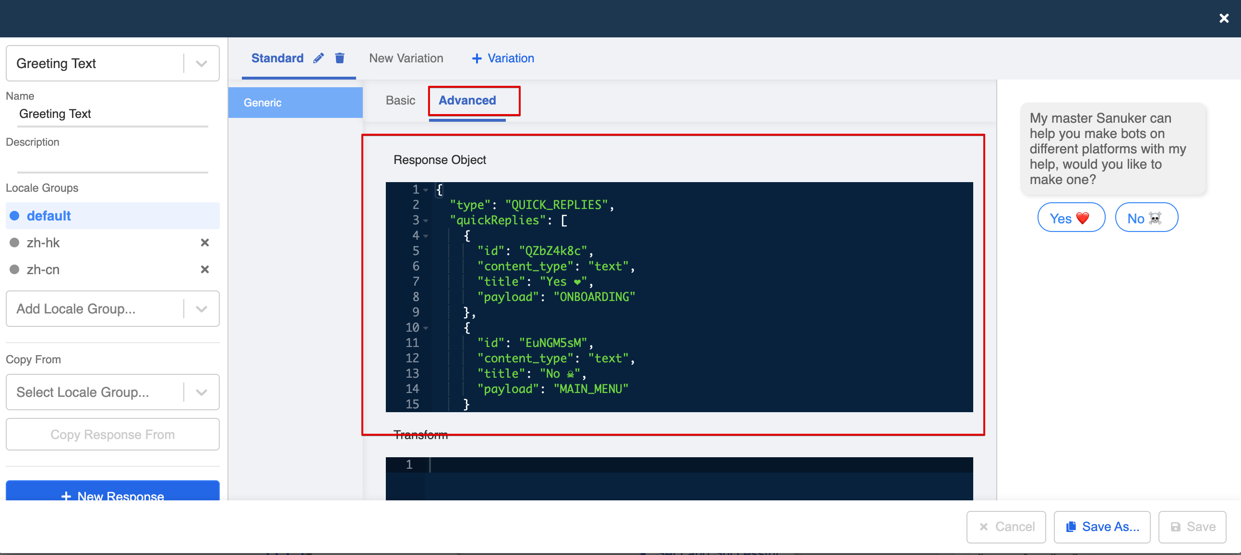This screenshot has height=555, width=1241.
Task: Click the "ONBOARDING" payload value
Action: [595, 297]
